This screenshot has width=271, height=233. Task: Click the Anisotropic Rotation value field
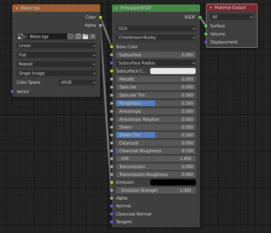pyautogui.click(x=156, y=119)
